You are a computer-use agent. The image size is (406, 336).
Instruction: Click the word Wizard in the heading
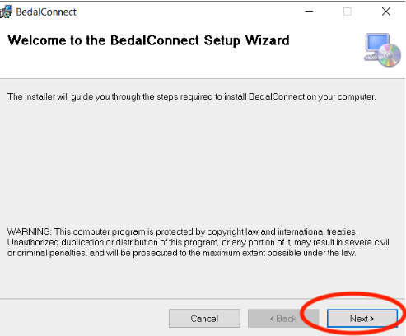click(267, 40)
